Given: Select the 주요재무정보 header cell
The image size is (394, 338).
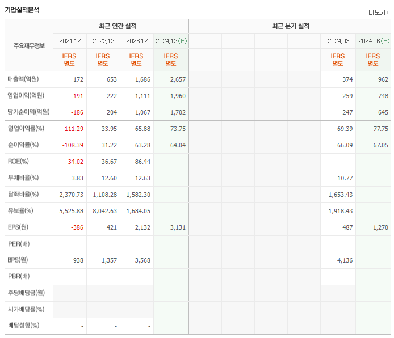Looking at the screenshot, I should coord(29,46).
